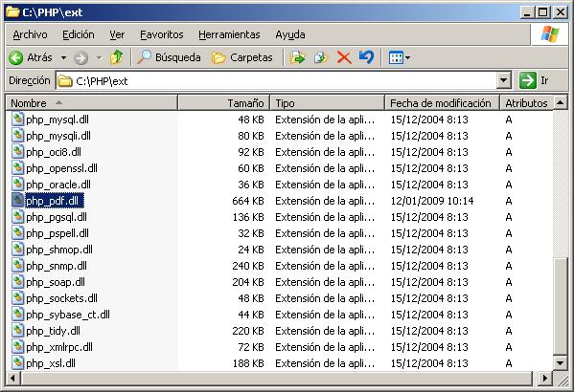Screen dimensions: 574x392
Task: Go back with the Atrás arrow icon
Action: tap(16, 57)
